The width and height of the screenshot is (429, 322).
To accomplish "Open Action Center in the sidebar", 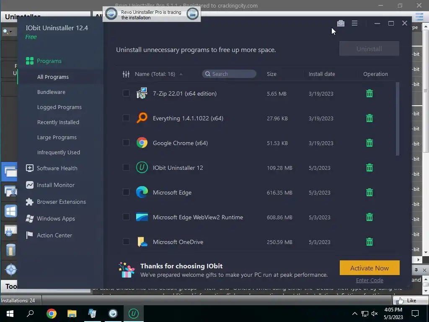I will pos(49,235).
